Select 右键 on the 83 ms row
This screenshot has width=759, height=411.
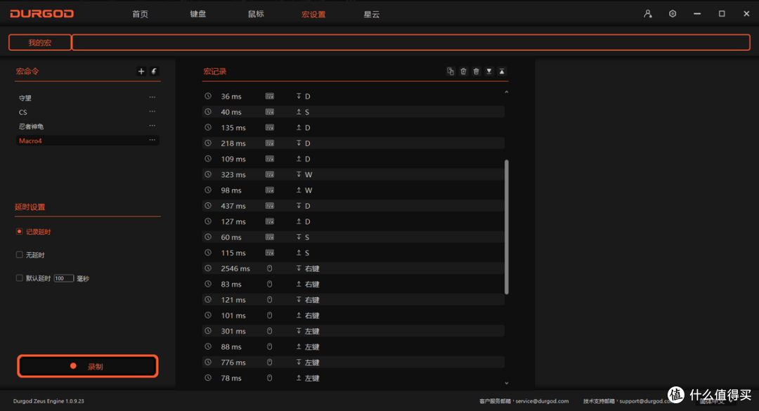click(x=312, y=284)
